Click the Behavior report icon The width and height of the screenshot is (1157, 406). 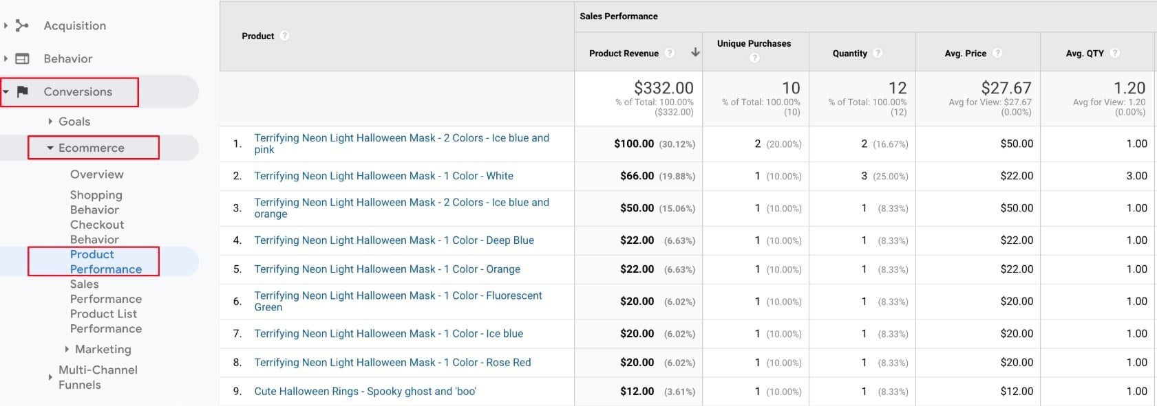[22, 59]
